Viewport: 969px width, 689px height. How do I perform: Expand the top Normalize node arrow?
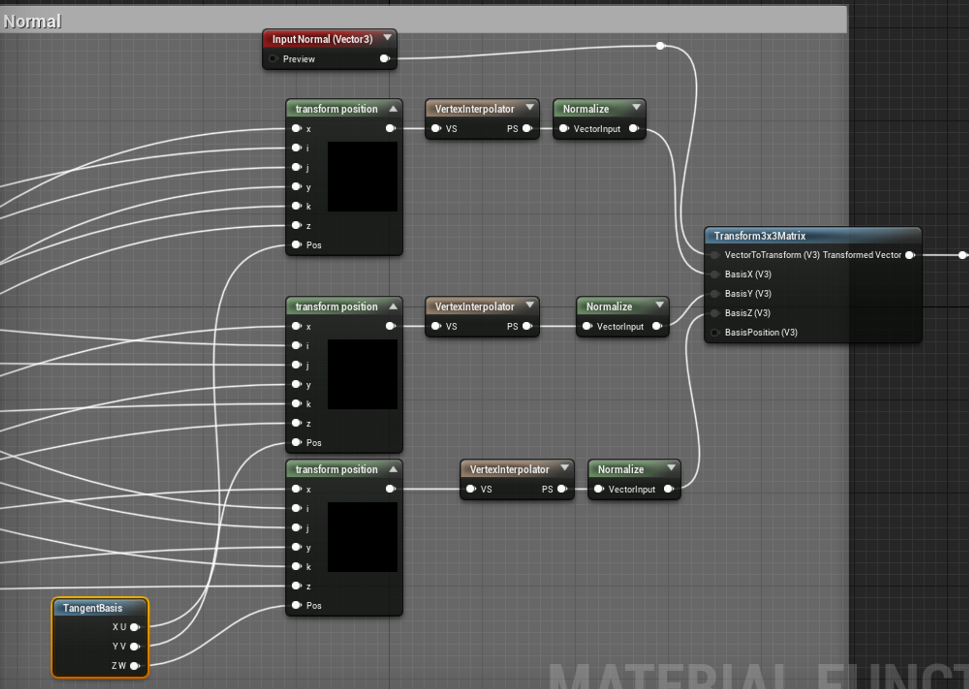pos(636,108)
